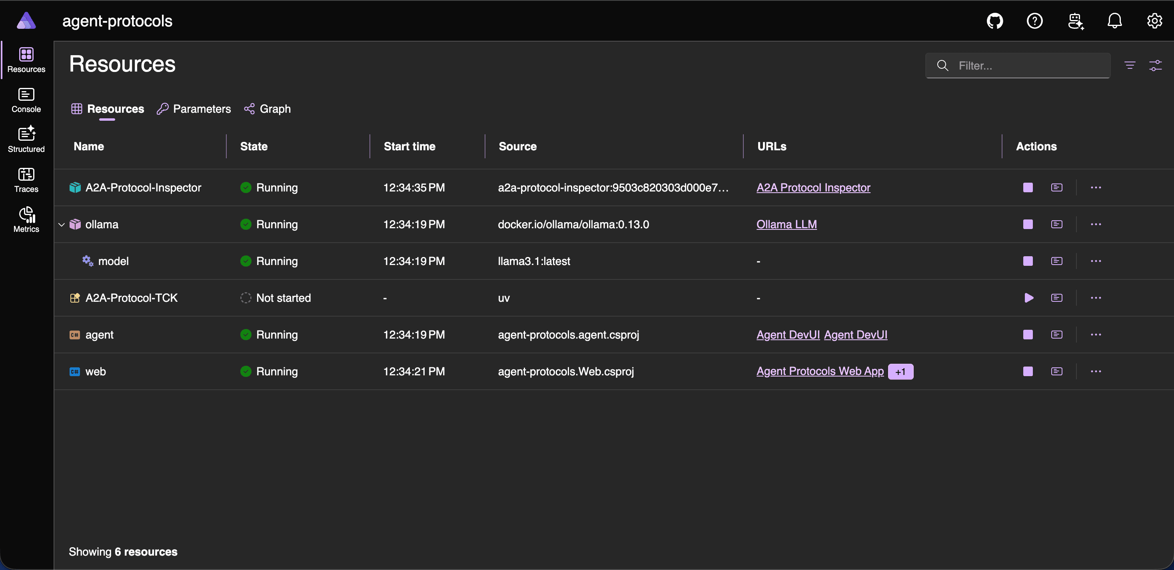
Task: Open the second Agent DevUI link
Action: pyautogui.click(x=855, y=335)
